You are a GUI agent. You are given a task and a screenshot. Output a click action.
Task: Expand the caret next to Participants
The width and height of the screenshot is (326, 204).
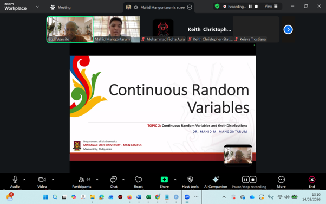97,180
